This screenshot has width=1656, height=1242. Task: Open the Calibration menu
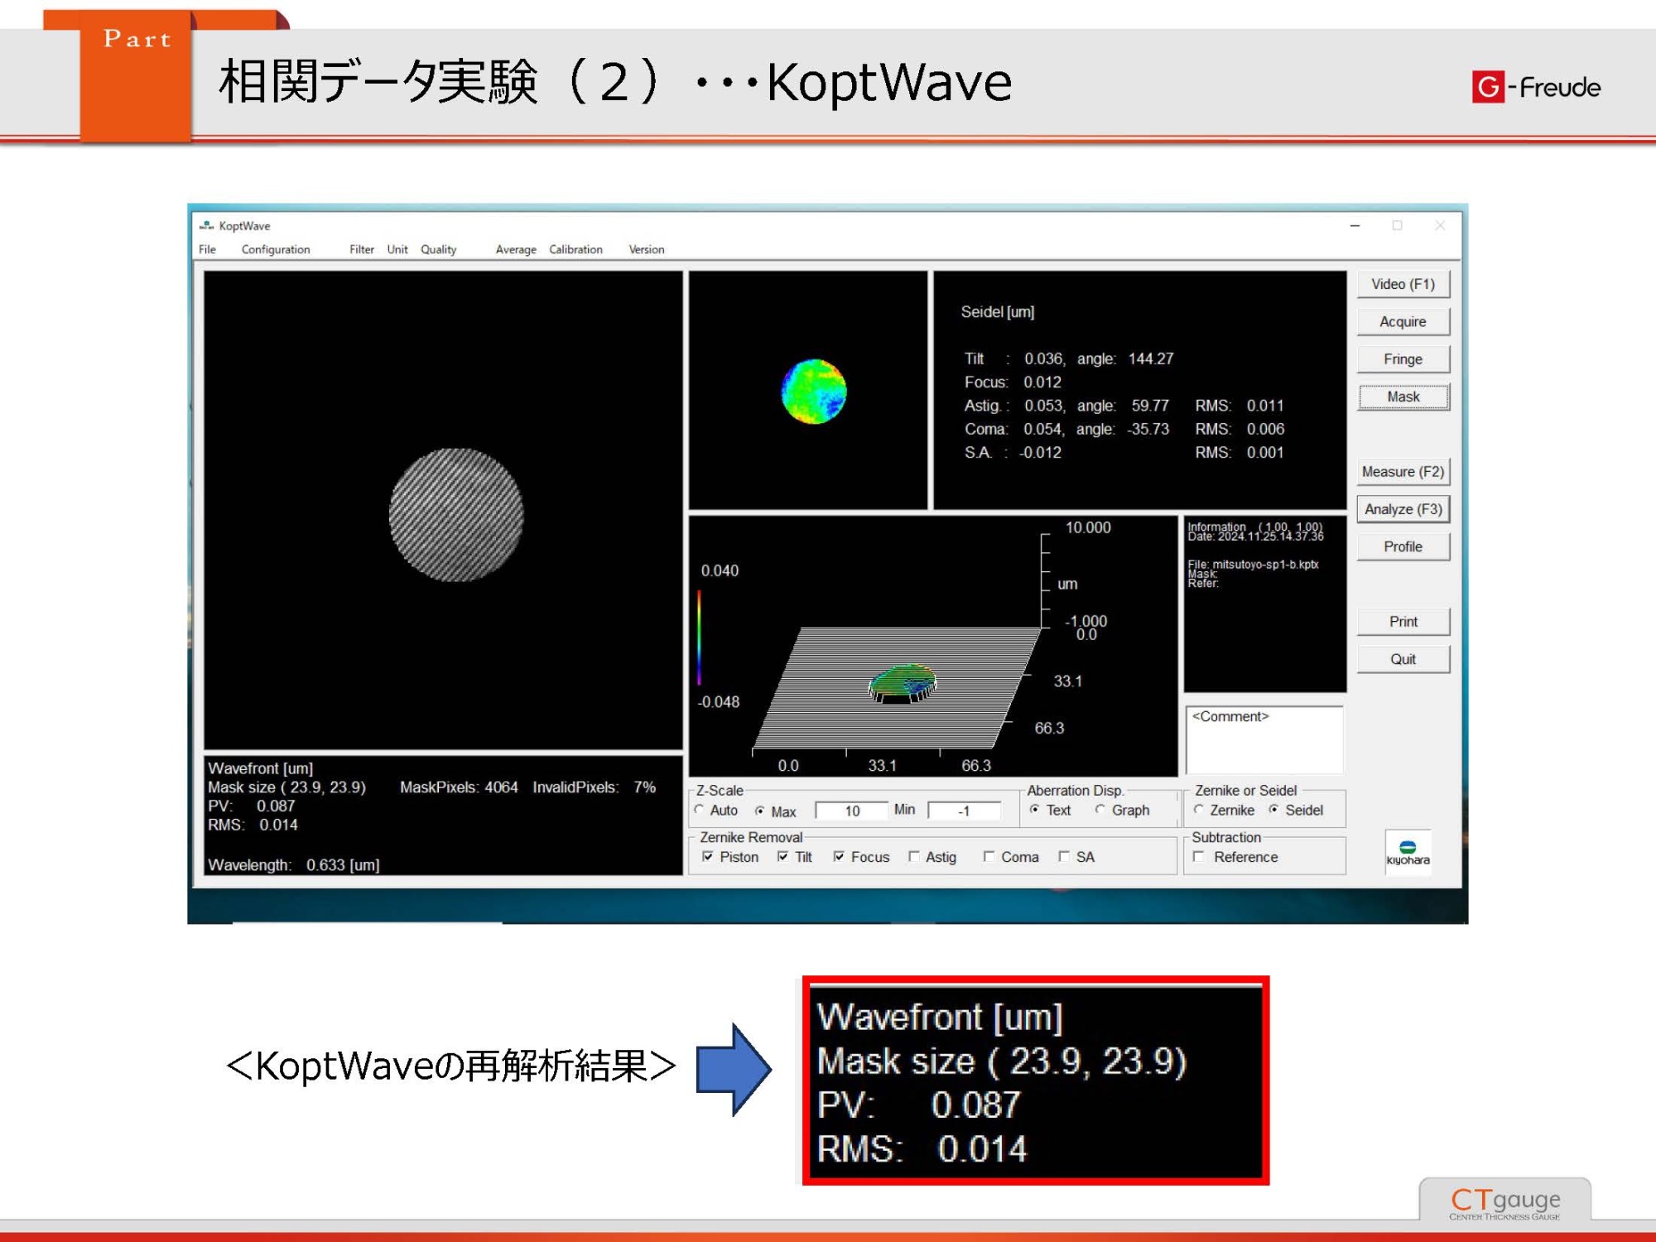point(575,249)
